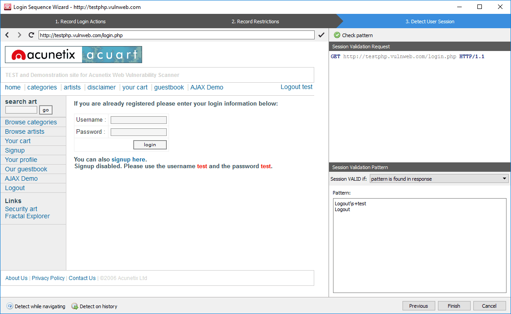511x314 pixels.
Task: Click the Logout test link
Action: [296, 87]
